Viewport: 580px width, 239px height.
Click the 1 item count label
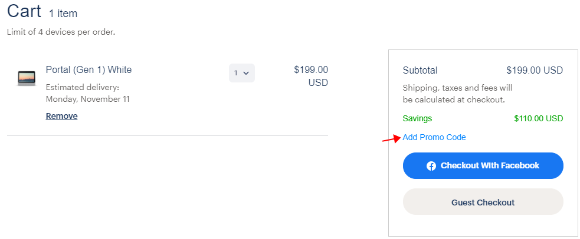pos(63,14)
